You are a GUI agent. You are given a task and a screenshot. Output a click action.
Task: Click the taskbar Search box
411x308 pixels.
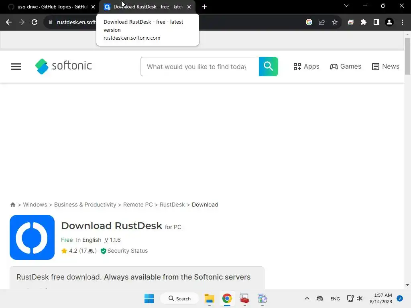coord(179,298)
